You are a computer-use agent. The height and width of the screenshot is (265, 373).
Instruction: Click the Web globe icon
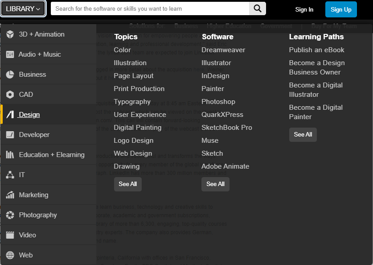pos(10,255)
